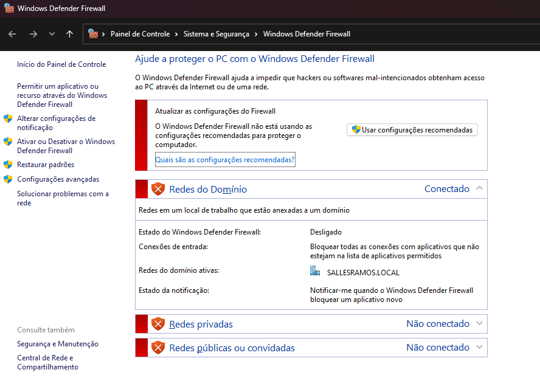
Task: Expand Redes públicas ou convidadas chevron
Action: click(479, 347)
